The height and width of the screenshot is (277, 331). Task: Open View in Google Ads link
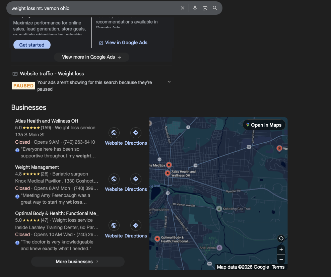tap(123, 43)
